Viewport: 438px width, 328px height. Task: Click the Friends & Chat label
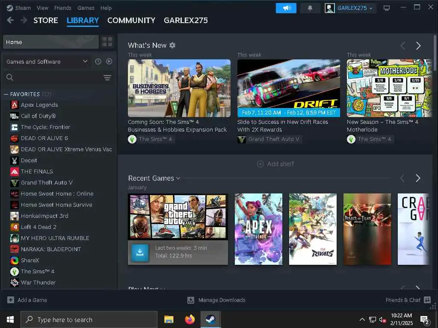pyautogui.click(x=403, y=300)
